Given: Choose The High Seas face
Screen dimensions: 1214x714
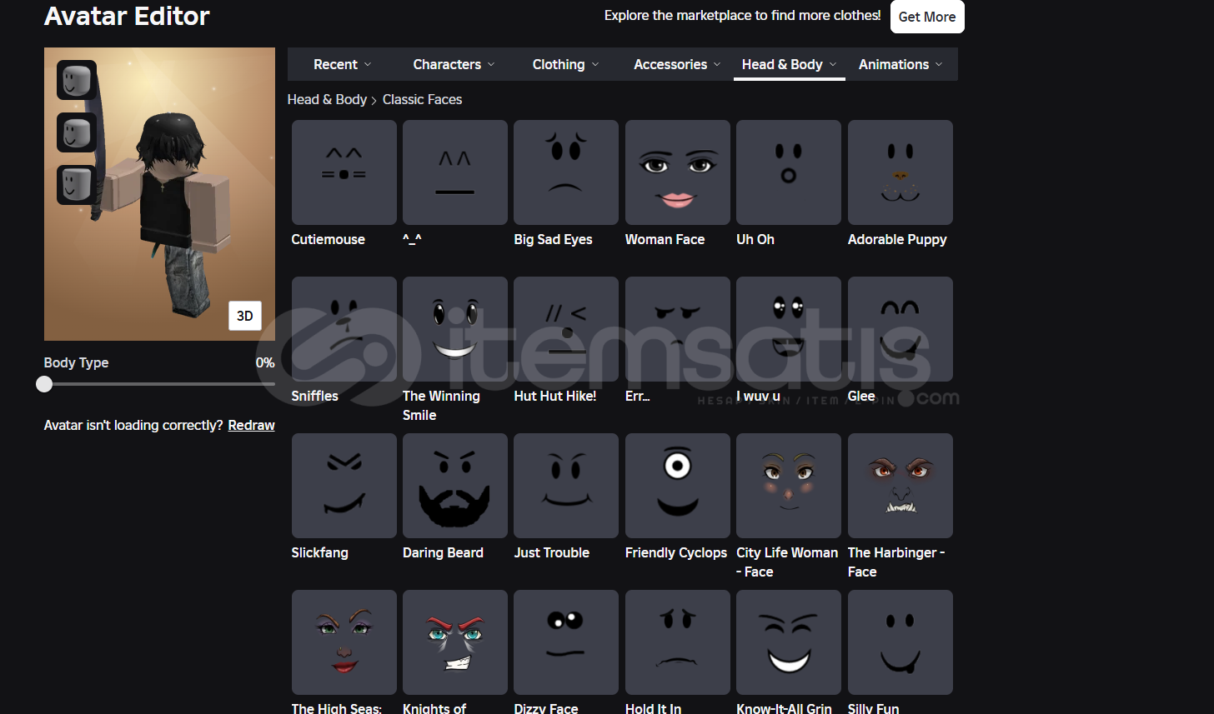Looking at the screenshot, I should click(x=344, y=642).
